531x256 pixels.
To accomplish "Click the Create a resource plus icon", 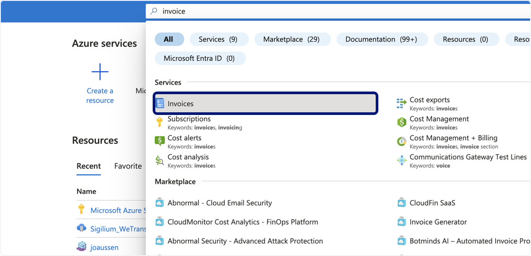I will (100, 72).
